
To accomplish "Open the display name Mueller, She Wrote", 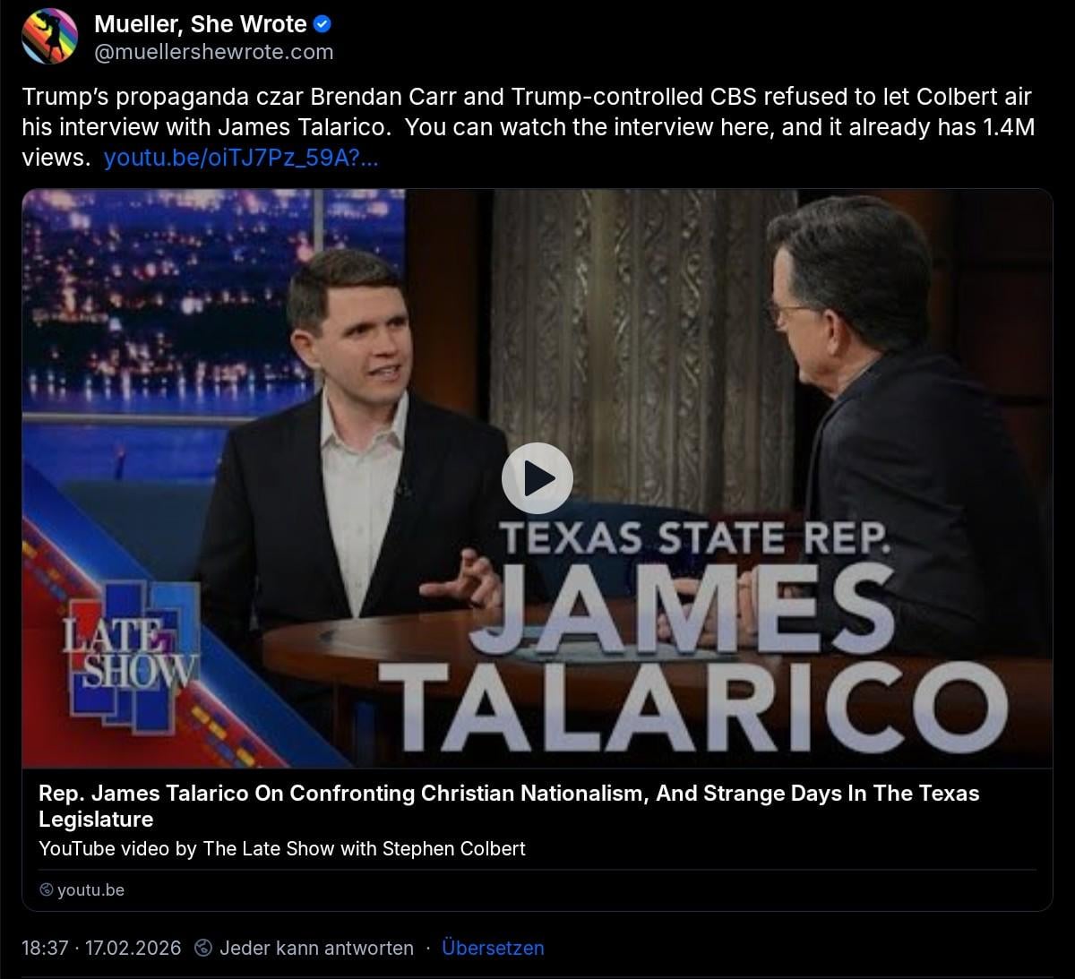I will pyautogui.click(x=201, y=23).
